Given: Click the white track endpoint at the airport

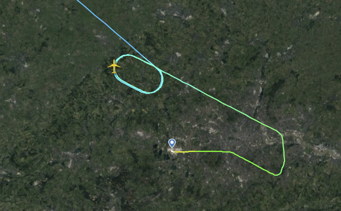Looking at the screenshot, I should [172, 151].
